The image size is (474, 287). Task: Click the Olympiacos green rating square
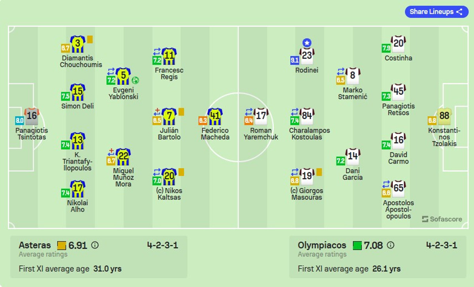point(357,246)
